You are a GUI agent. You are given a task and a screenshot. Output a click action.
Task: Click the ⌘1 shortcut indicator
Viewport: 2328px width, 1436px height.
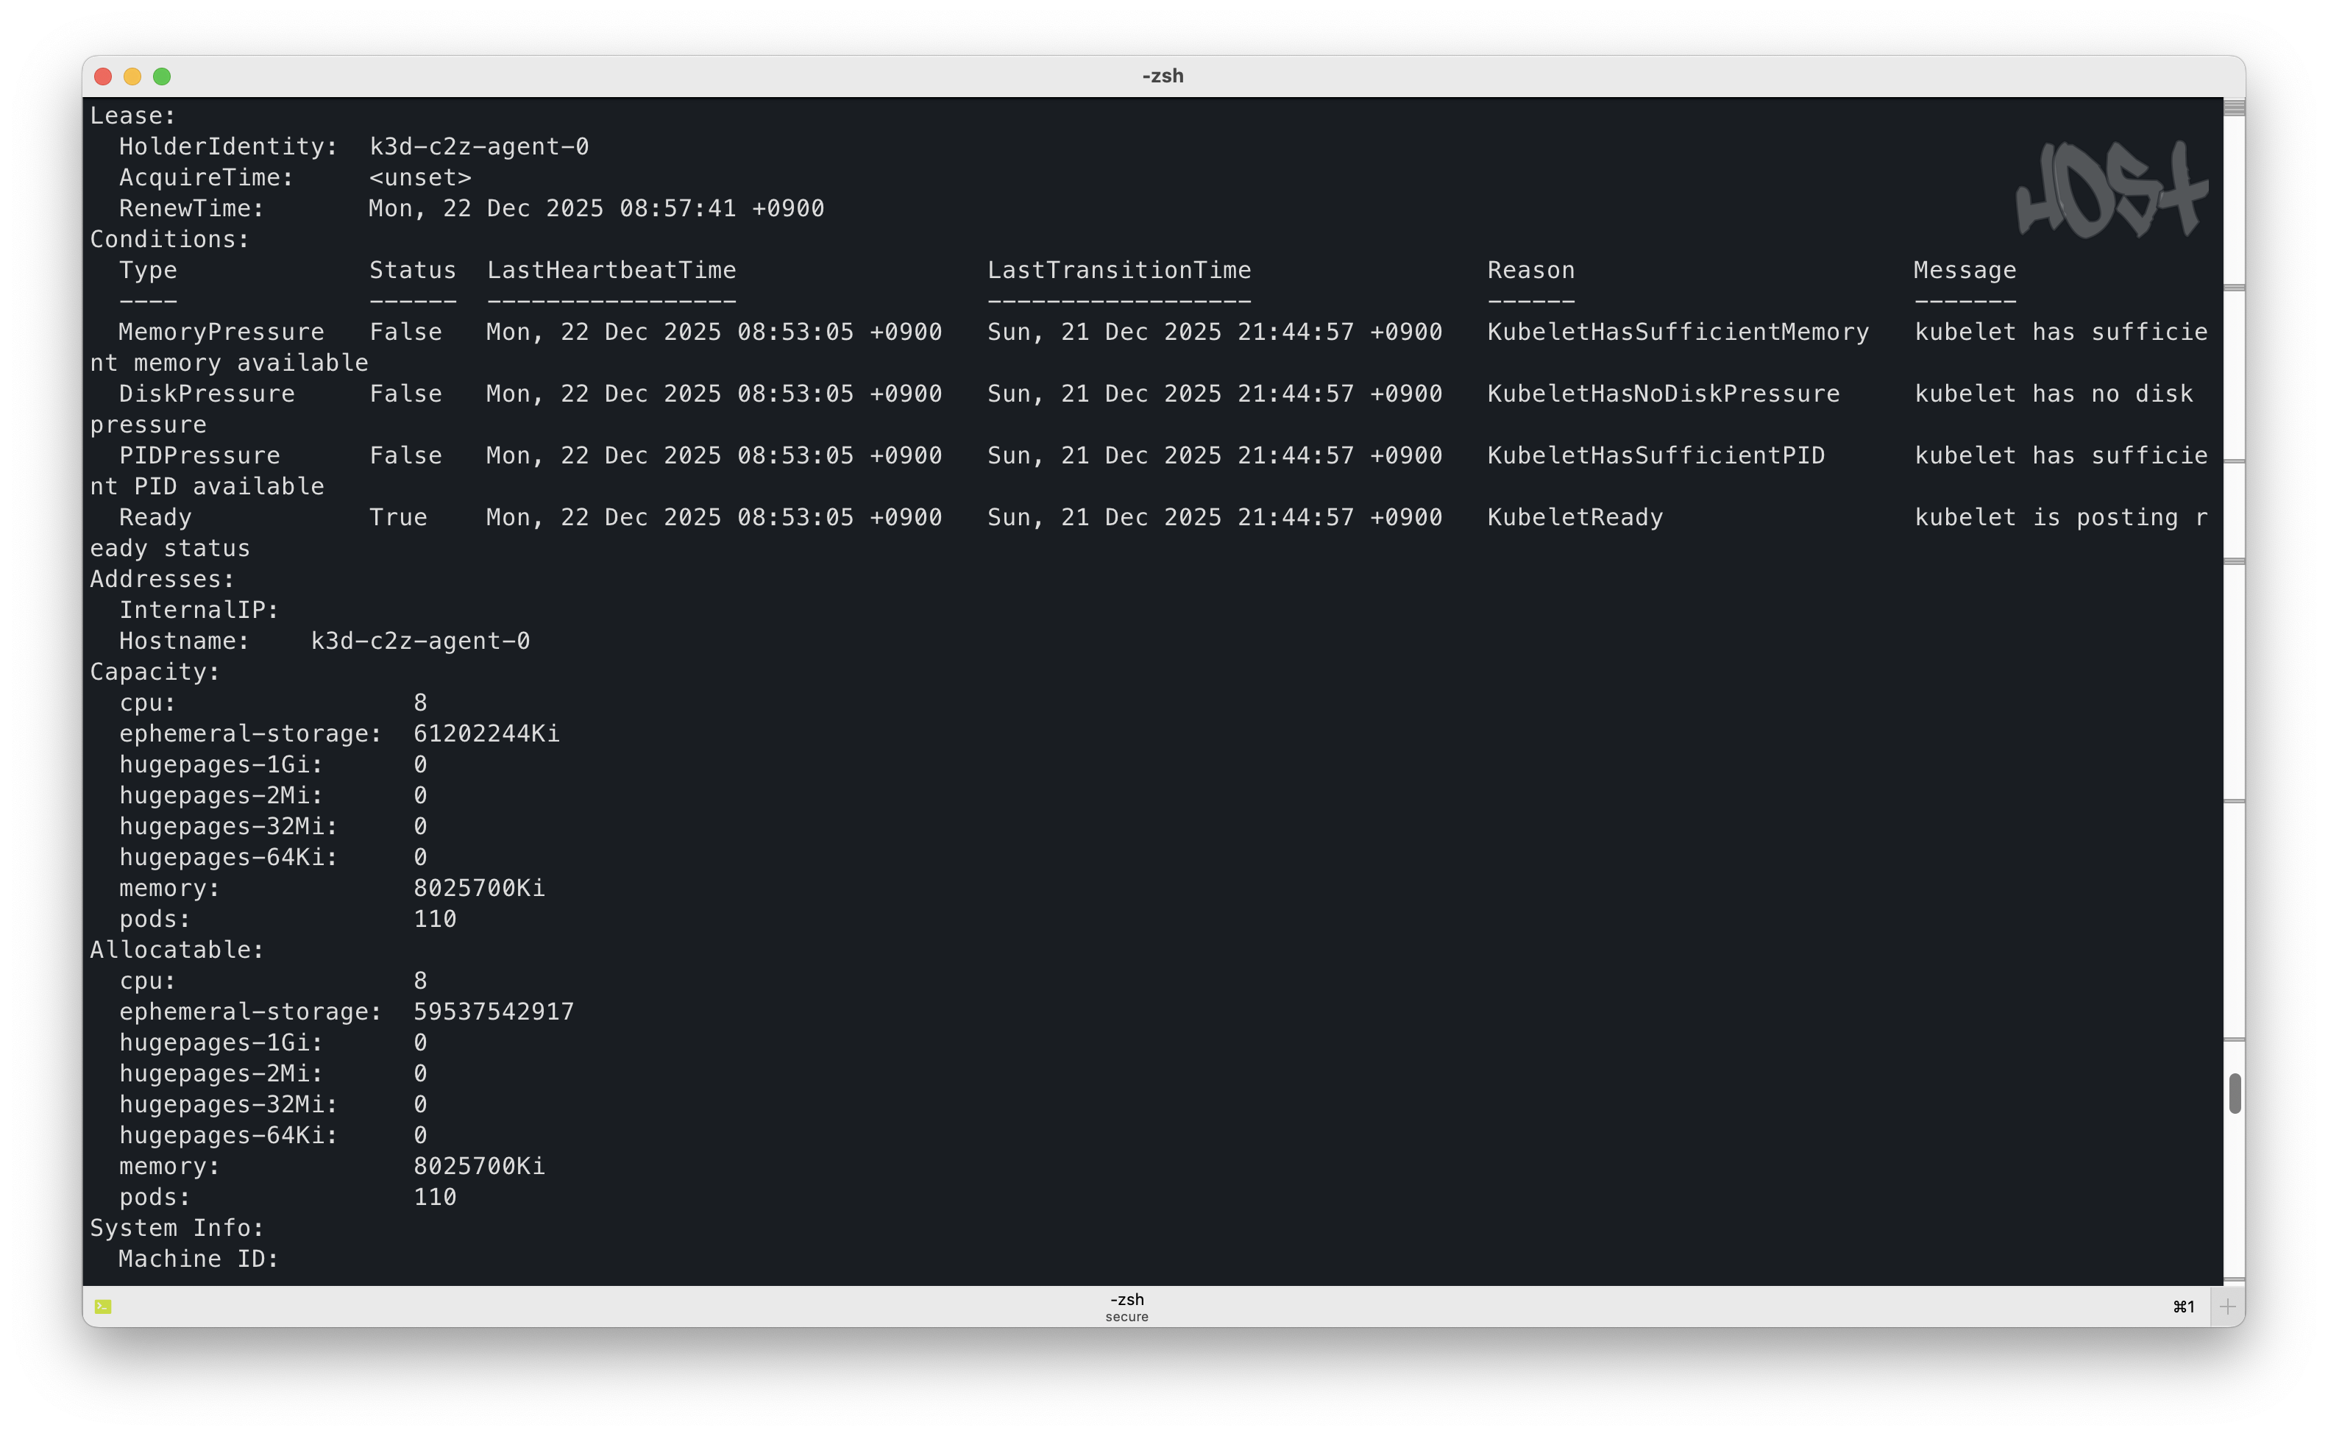[x=2184, y=1306]
